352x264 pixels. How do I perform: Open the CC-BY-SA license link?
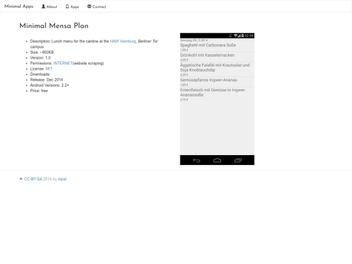[x=33, y=179]
